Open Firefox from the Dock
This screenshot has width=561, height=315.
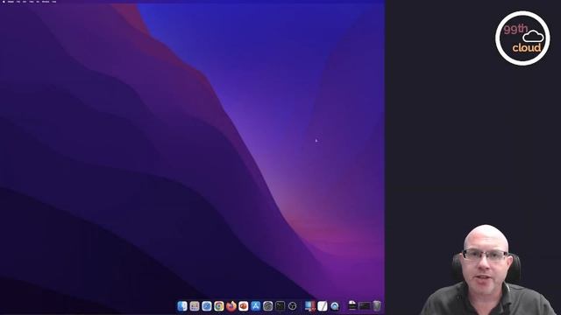(231, 306)
